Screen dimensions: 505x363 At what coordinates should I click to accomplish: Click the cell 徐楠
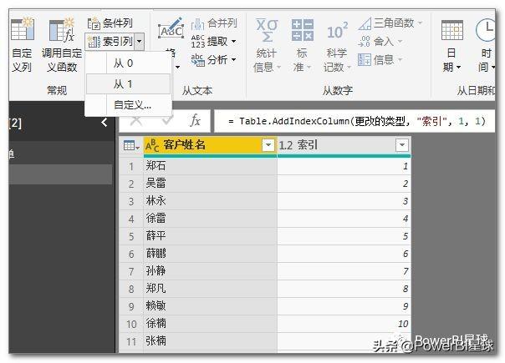point(210,324)
